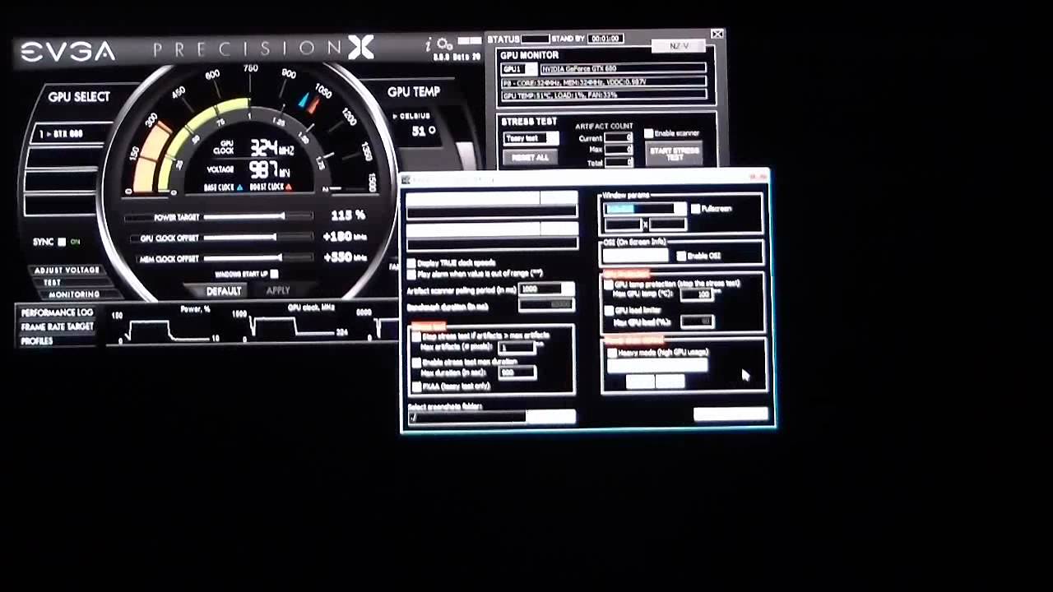Screen dimensions: 1053x592
Task: Click the '115 %' power target value
Action: (x=348, y=215)
